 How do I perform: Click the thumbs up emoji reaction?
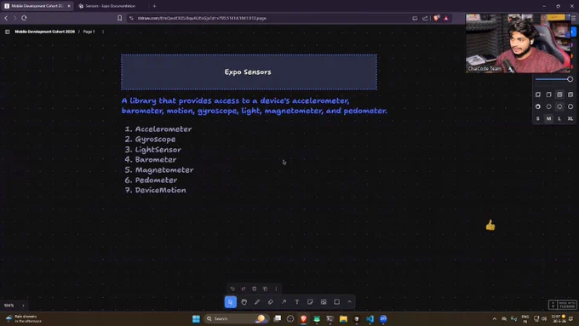(490, 225)
